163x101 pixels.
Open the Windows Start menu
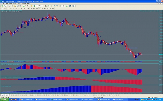(5, 99)
